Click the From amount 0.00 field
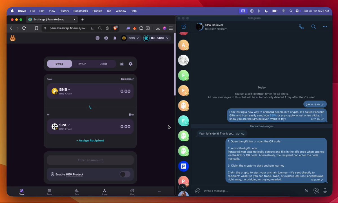This screenshot has height=203, width=338. tap(125, 91)
